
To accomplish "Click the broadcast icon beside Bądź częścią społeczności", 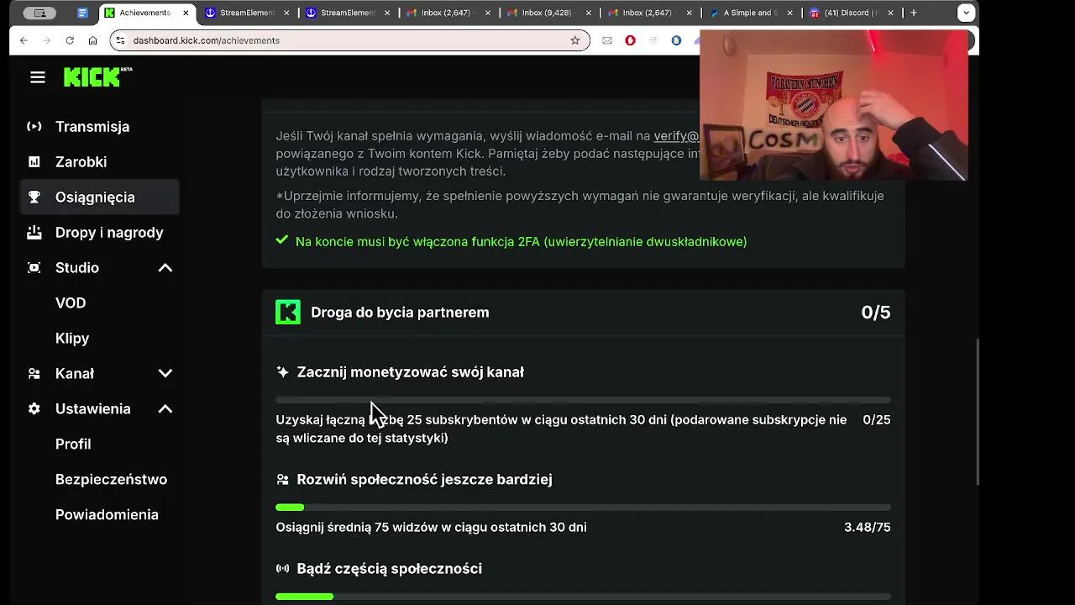I will click(282, 569).
